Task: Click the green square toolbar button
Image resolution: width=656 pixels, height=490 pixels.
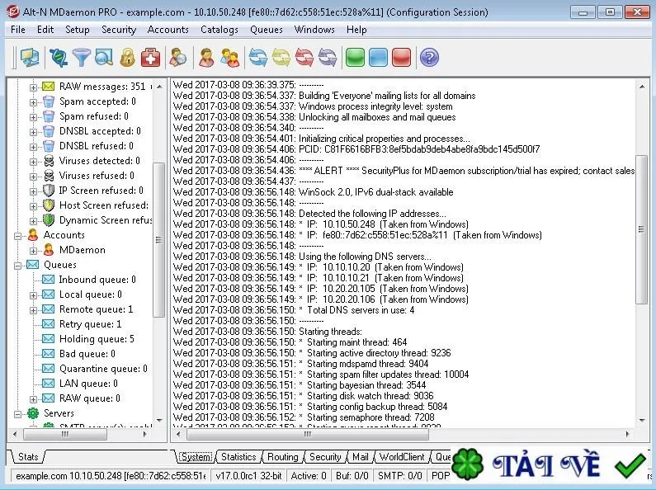Action: [355, 58]
